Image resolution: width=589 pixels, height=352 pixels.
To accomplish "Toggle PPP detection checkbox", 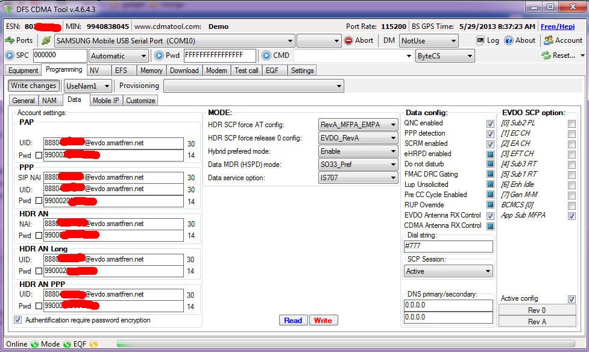I will point(490,134).
